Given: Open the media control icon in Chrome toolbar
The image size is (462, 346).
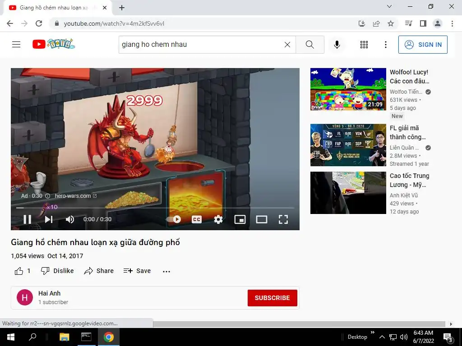Looking at the screenshot, I should 408,23.
